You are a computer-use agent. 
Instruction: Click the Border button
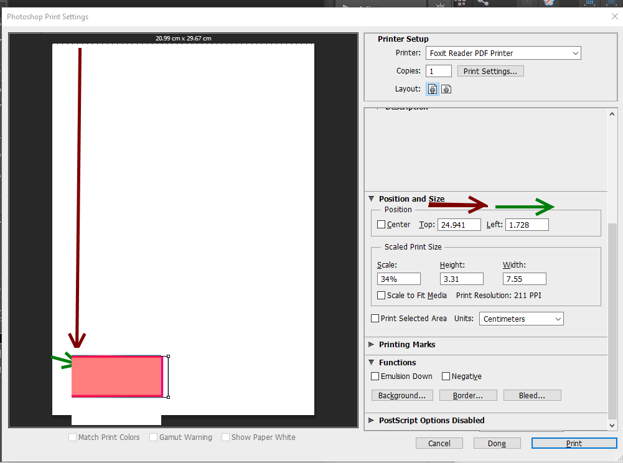click(x=468, y=395)
